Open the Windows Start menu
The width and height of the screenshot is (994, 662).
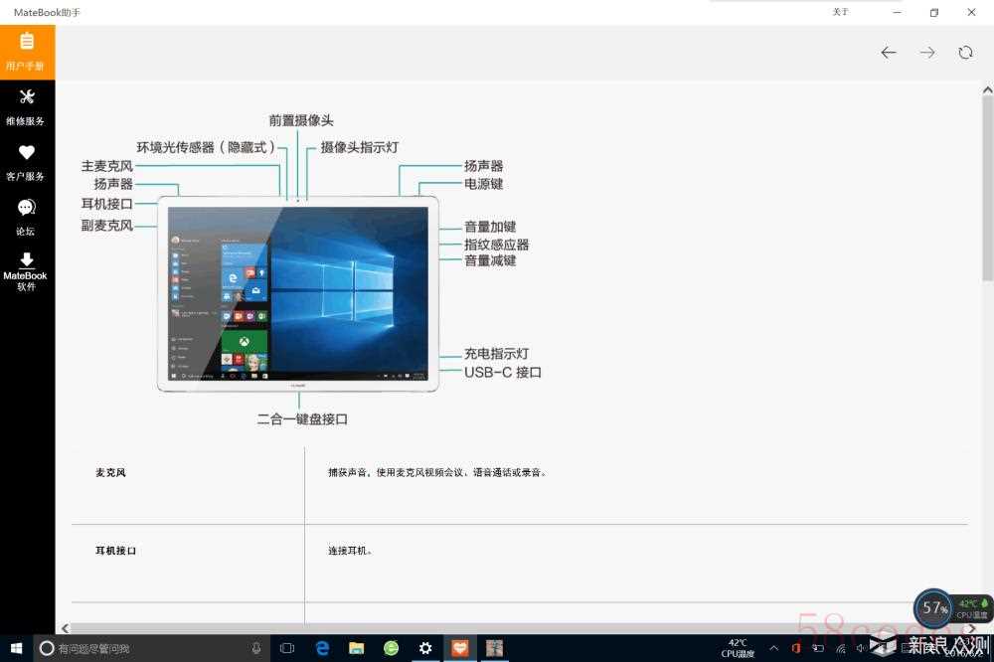coord(17,648)
